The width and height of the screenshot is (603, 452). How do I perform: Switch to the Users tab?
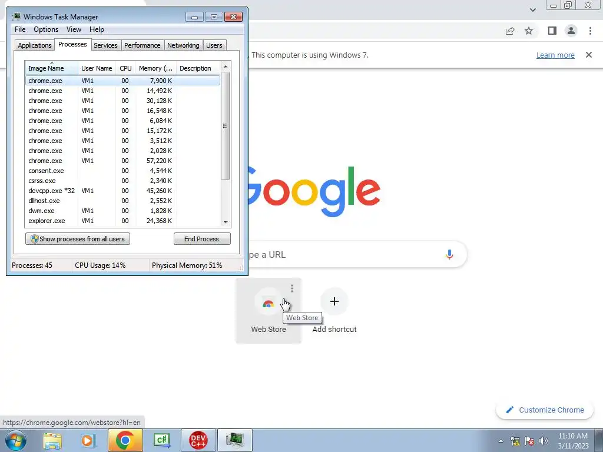[x=214, y=45]
